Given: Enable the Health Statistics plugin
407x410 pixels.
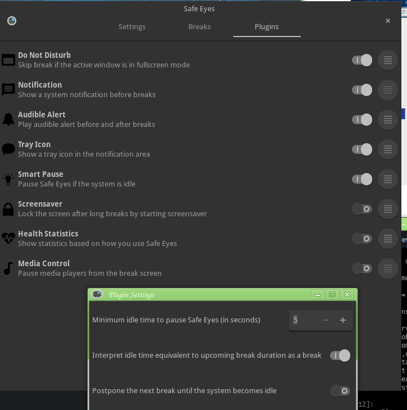Looking at the screenshot, I should point(362,239).
